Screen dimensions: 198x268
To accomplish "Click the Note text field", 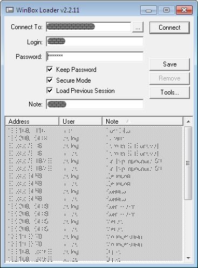I will click(95, 104).
